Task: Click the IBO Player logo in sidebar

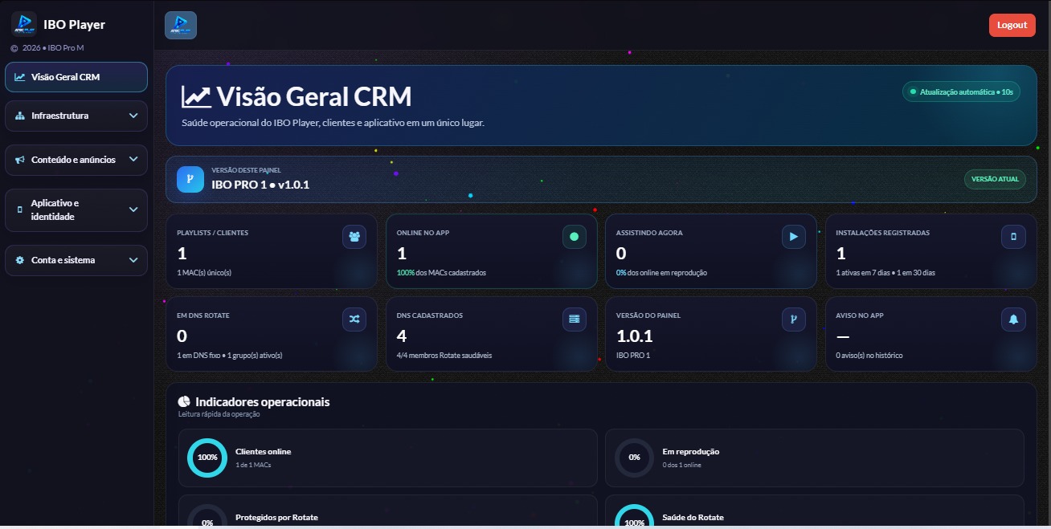Action: click(24, 24)
